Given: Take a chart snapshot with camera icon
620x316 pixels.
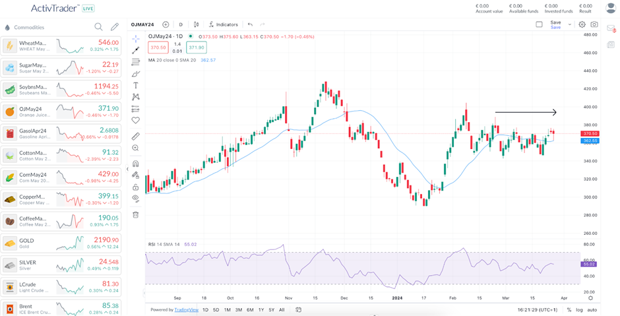Looking at the screenshot, I should (594, 24).
